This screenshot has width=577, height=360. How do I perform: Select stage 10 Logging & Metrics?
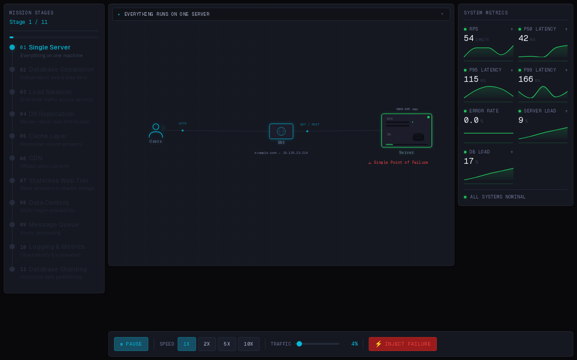tap(54, 251)
